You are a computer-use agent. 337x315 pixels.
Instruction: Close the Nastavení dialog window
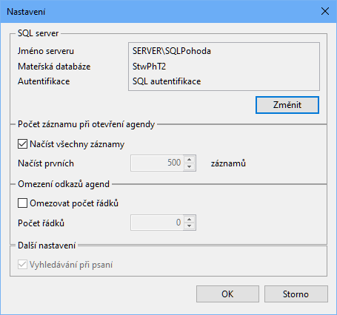click(x=325, y=11)
